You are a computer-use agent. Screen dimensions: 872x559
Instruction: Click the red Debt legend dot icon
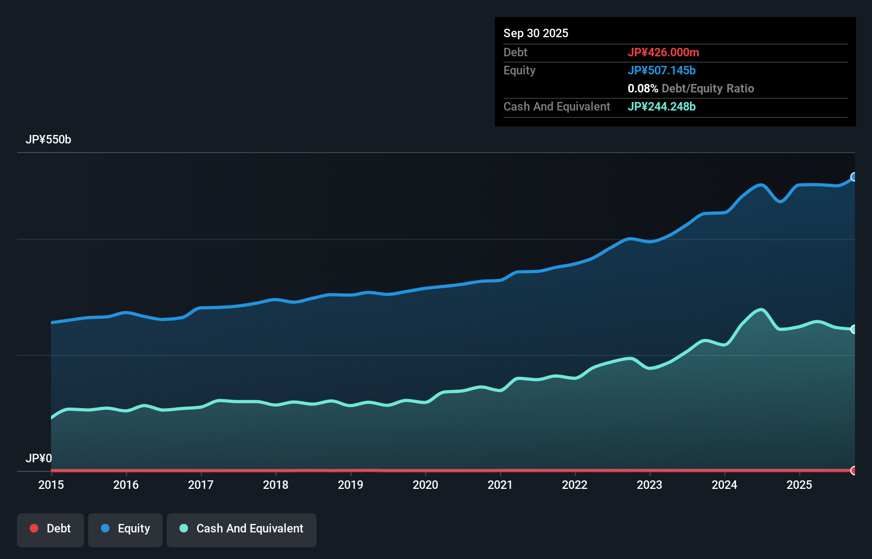pyautogui.click(x=33, y=528)
